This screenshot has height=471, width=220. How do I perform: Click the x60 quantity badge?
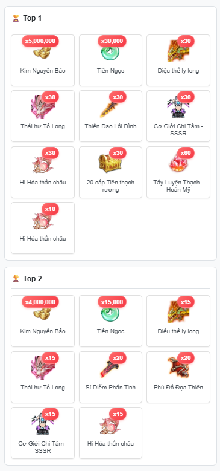[186, 153]
